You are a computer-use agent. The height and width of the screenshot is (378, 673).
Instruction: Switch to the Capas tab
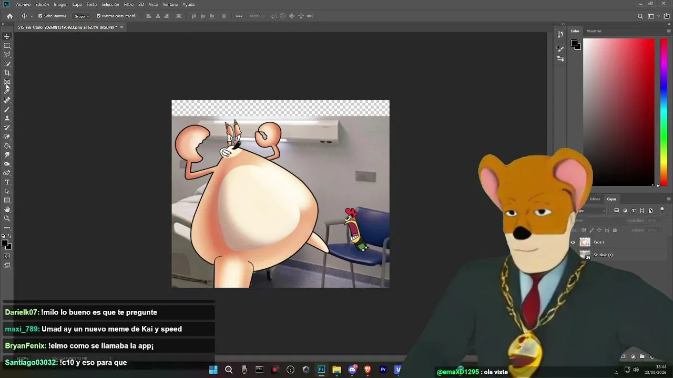click(x=611, y=199)
